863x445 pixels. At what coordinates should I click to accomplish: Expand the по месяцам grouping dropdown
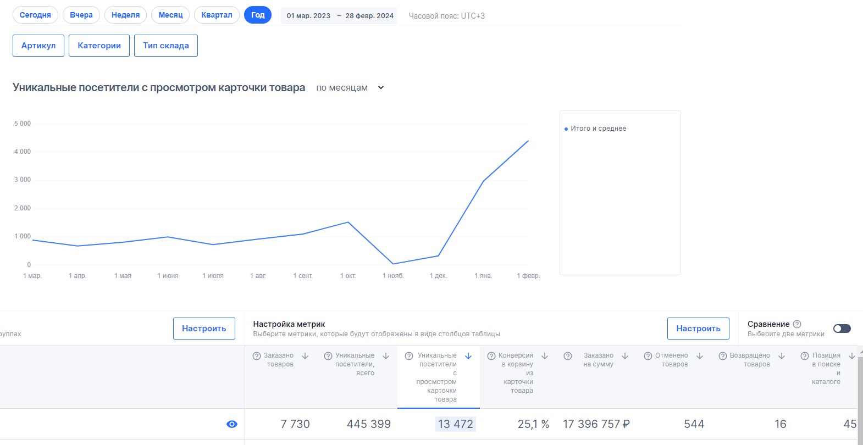point(350,88)
